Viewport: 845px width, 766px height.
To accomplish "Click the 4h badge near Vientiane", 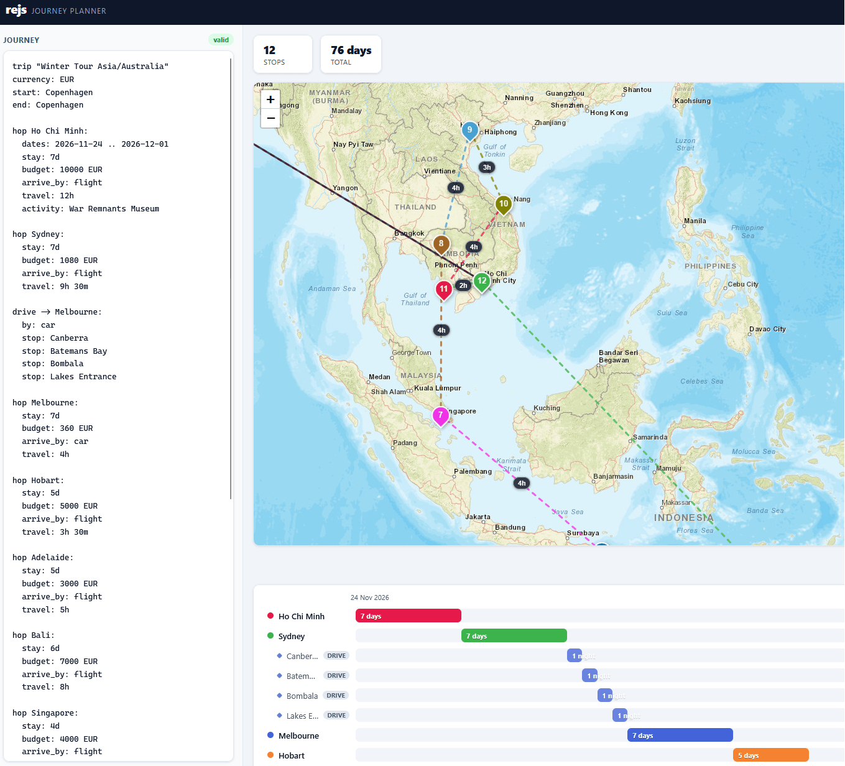I will click(456, 188).
